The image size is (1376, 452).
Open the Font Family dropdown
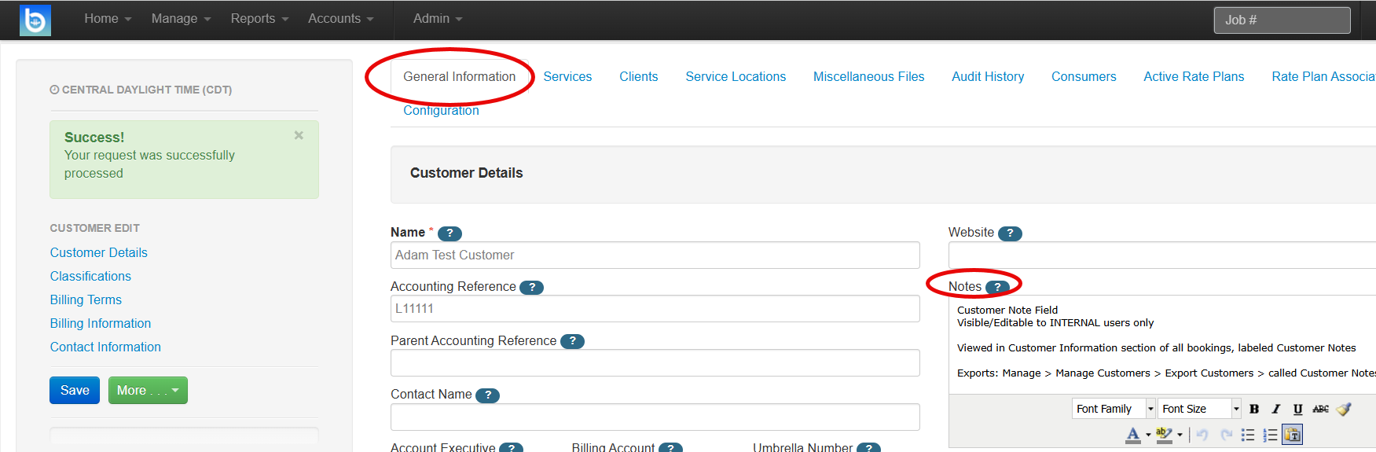click(1114, 409)
